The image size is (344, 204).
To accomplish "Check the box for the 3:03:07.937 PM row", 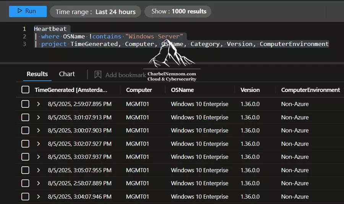I will pyautogui.click(x=25, y=157).
